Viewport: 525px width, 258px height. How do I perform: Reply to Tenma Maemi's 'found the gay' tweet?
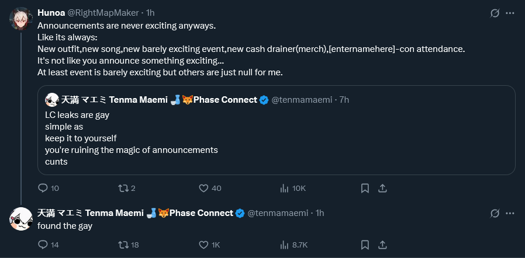coord(43,245)
